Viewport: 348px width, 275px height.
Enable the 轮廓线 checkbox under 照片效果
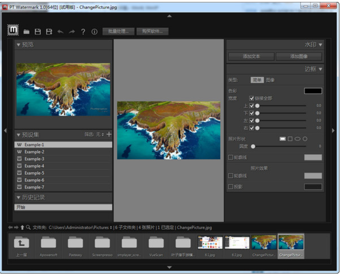tap(231, 175)
